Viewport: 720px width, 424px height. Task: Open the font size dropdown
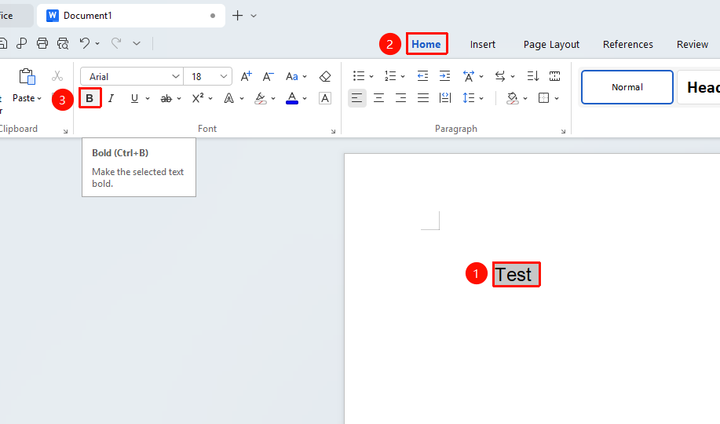click(223, 76)
